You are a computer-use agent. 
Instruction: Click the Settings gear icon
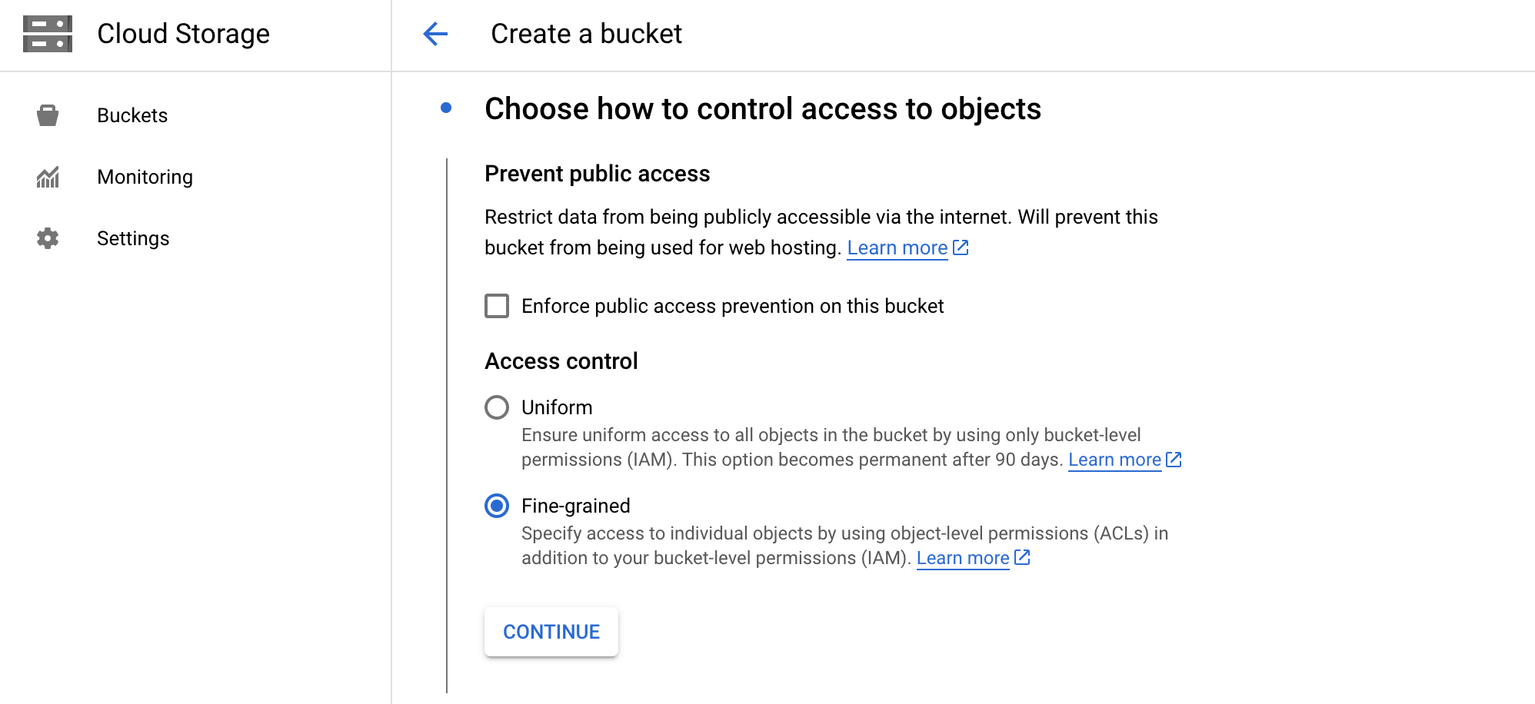click(x=47, y=238)
